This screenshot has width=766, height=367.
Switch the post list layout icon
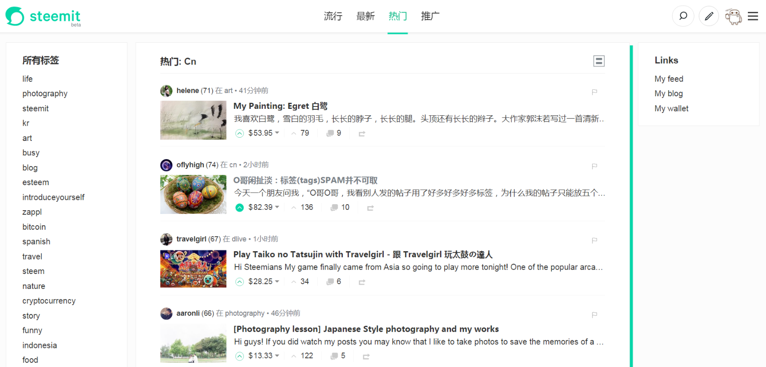click(x=599, y=61)
